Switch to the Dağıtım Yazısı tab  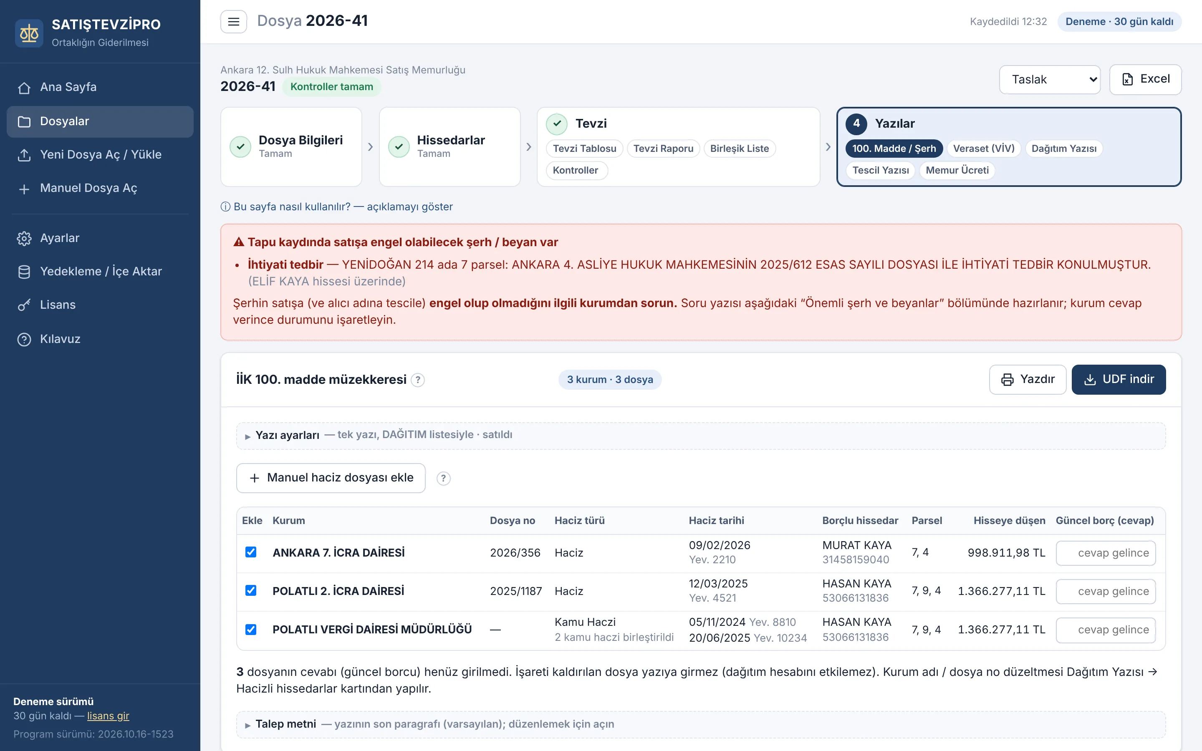tap(1064, 149)
